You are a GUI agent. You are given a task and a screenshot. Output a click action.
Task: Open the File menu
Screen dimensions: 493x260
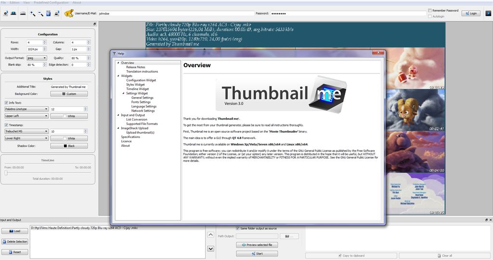click(3, 2)
